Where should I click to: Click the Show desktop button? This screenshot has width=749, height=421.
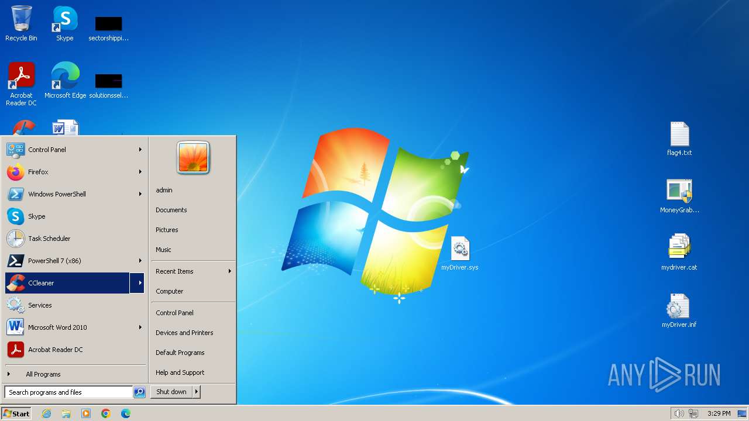click(x=742, y=413)
